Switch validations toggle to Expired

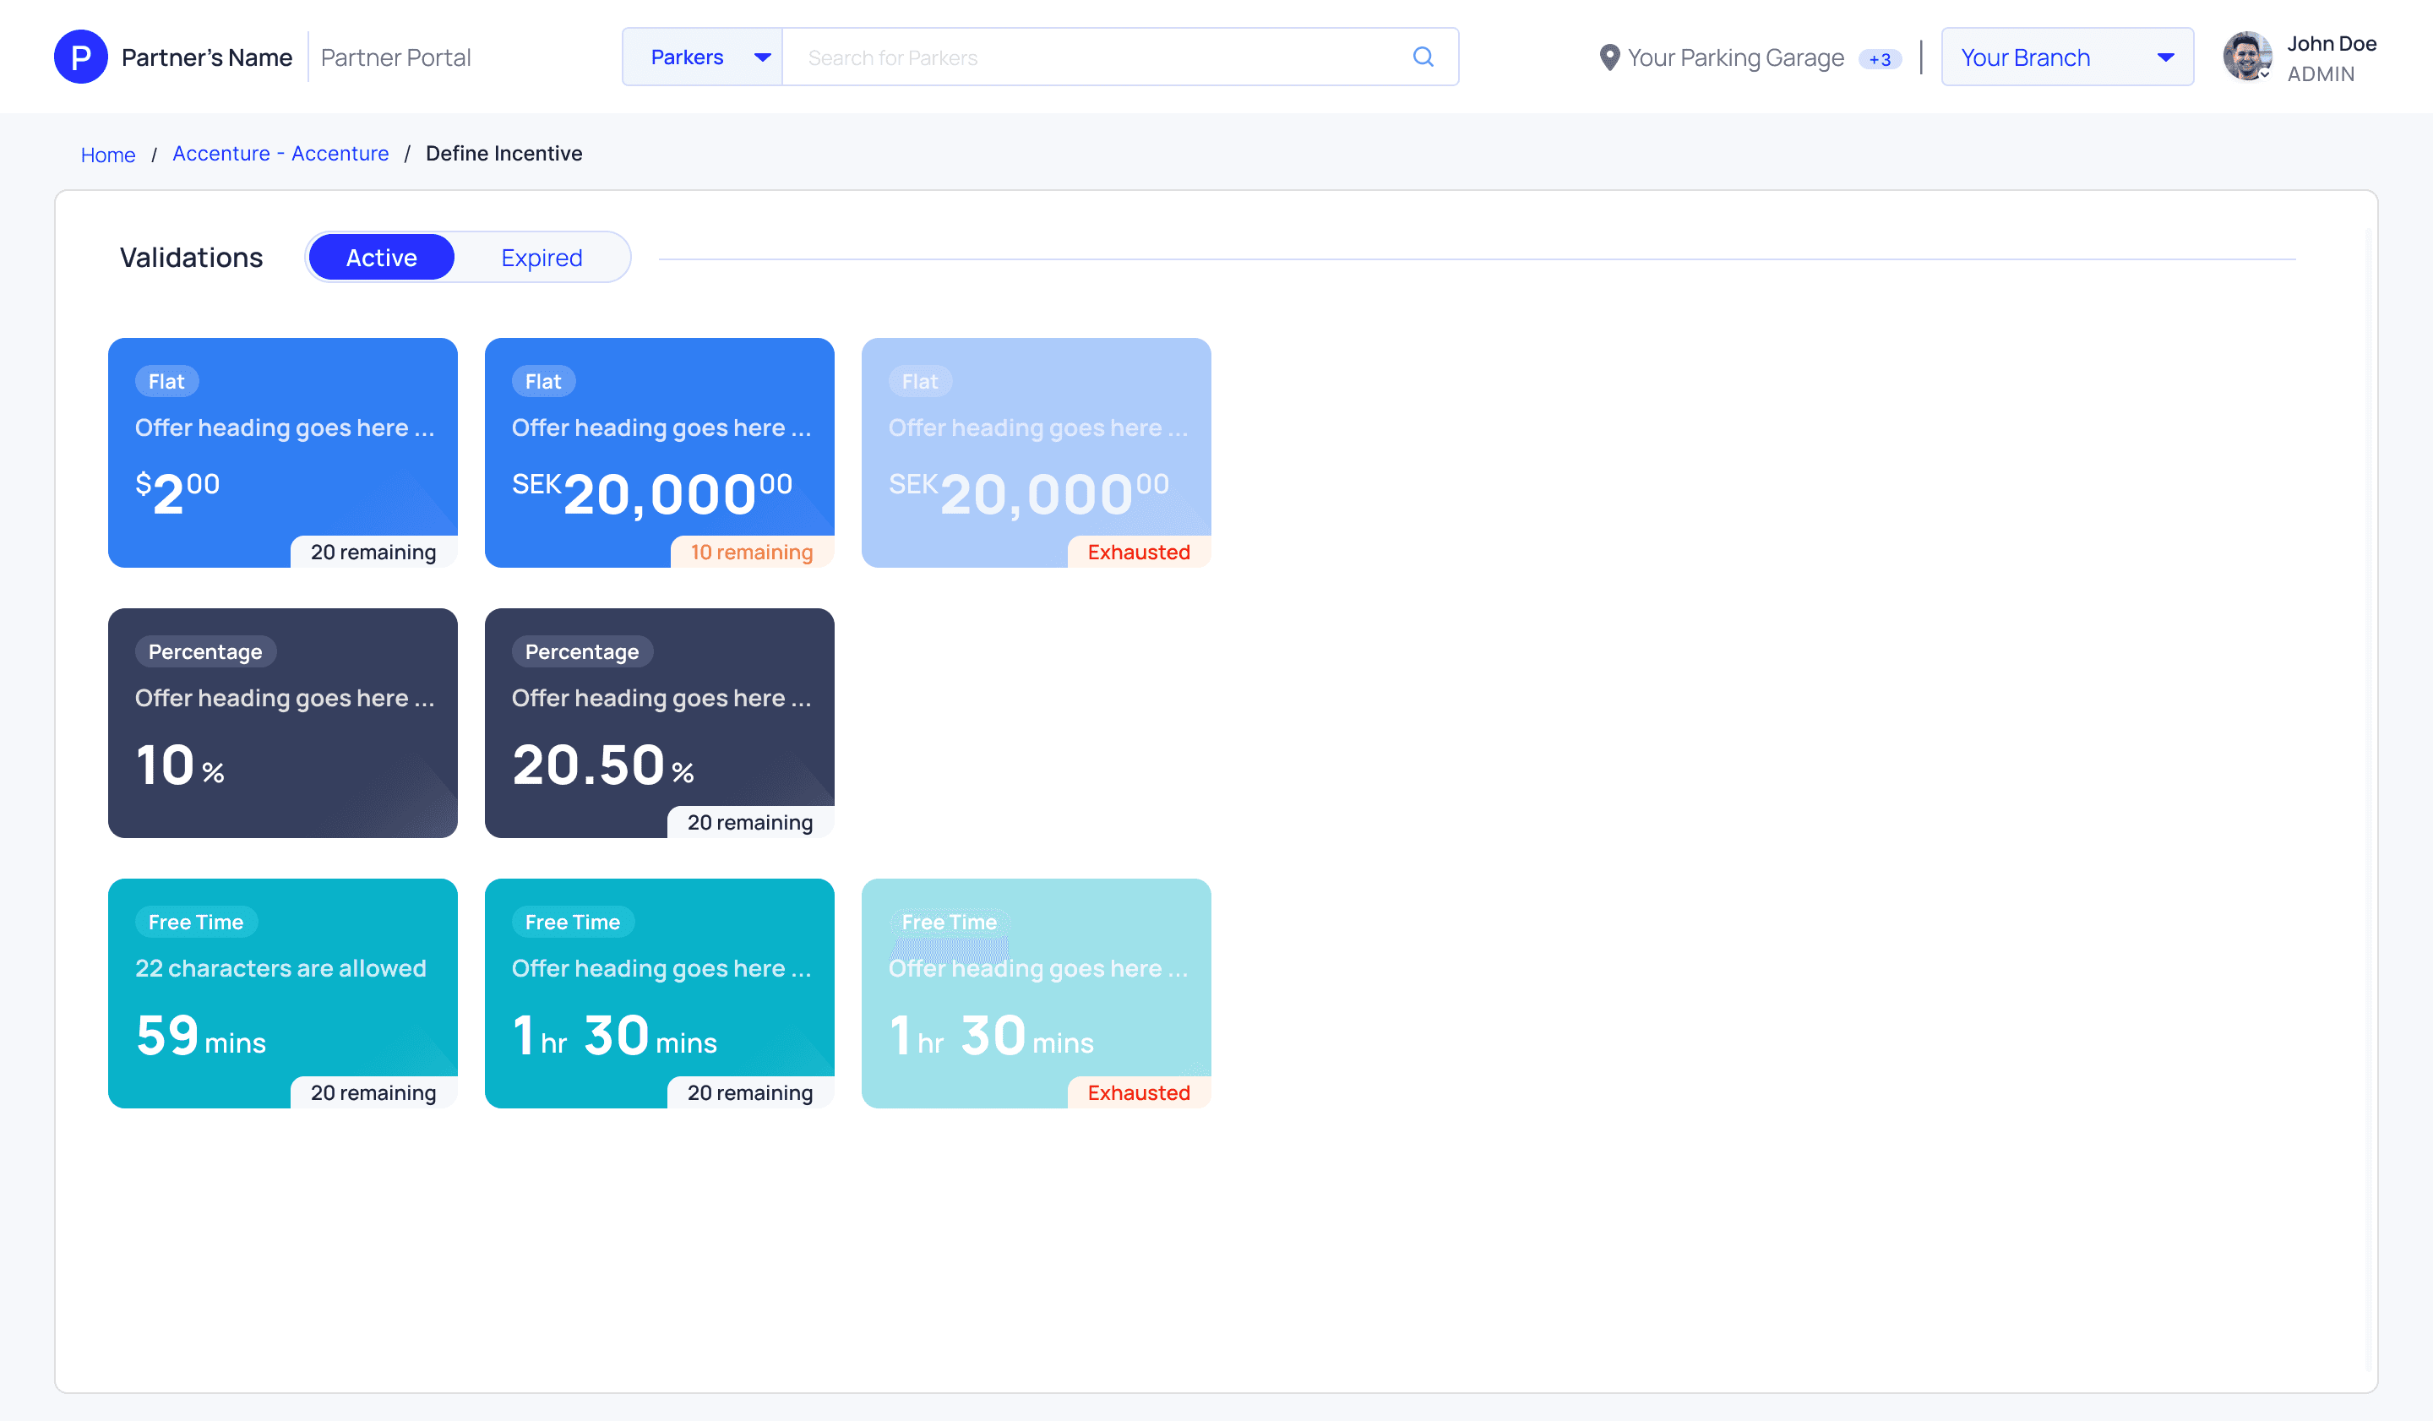[542, 258]
